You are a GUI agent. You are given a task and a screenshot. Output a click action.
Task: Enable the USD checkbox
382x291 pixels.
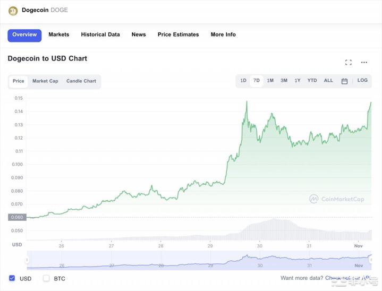pyautogui.click(x=12, y=278)
